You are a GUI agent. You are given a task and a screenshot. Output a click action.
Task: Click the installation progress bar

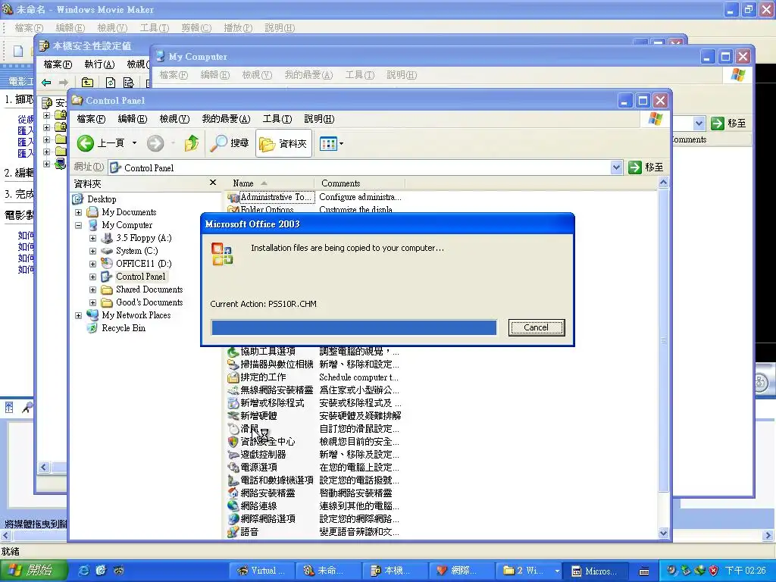point(354,327)
